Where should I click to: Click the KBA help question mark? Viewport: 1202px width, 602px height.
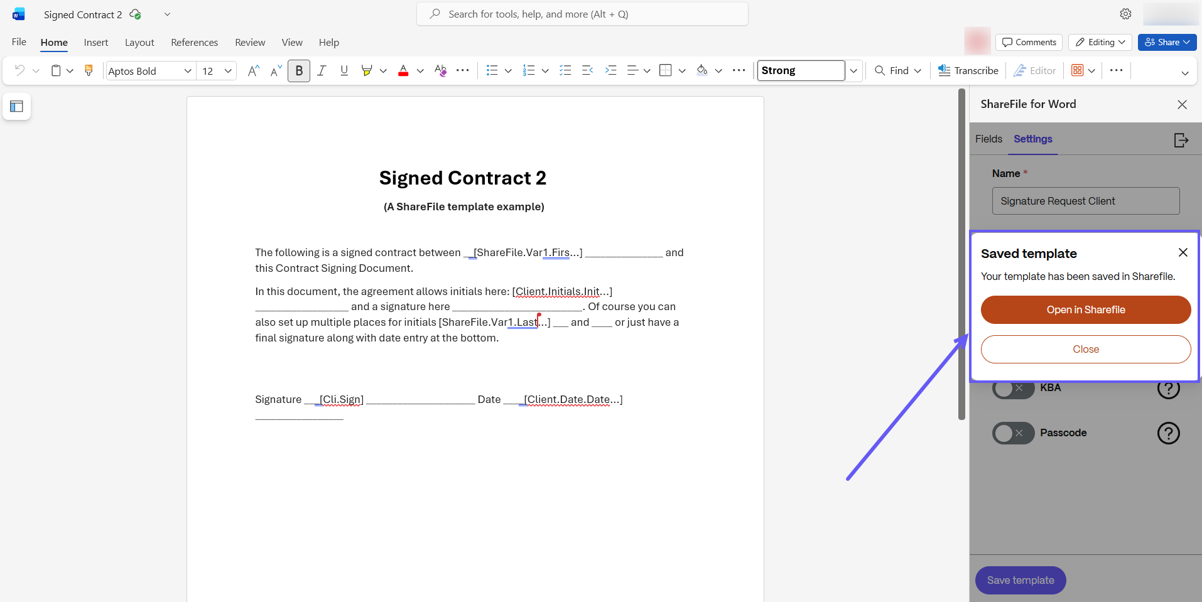1169,388
